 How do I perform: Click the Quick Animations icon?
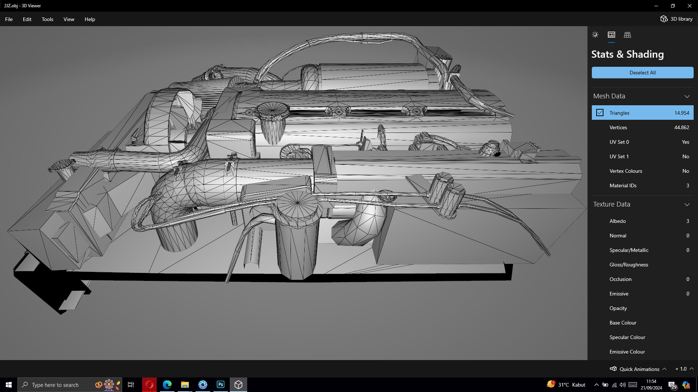click(613, 369)
